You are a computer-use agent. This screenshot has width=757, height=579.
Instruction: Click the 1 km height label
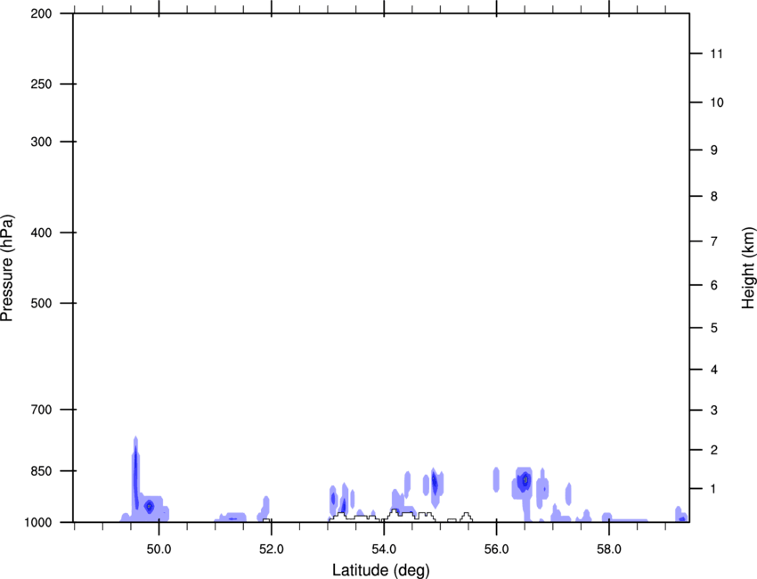point(713,489)
